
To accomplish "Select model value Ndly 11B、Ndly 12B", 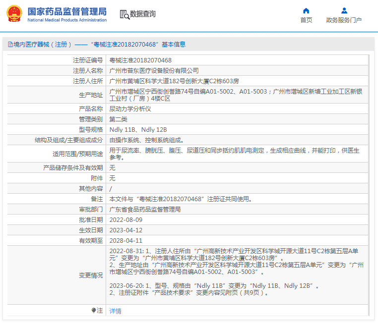I will [x=138, y=129].
